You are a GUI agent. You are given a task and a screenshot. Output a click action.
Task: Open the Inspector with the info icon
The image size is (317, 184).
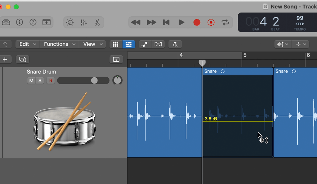point(19,22)
